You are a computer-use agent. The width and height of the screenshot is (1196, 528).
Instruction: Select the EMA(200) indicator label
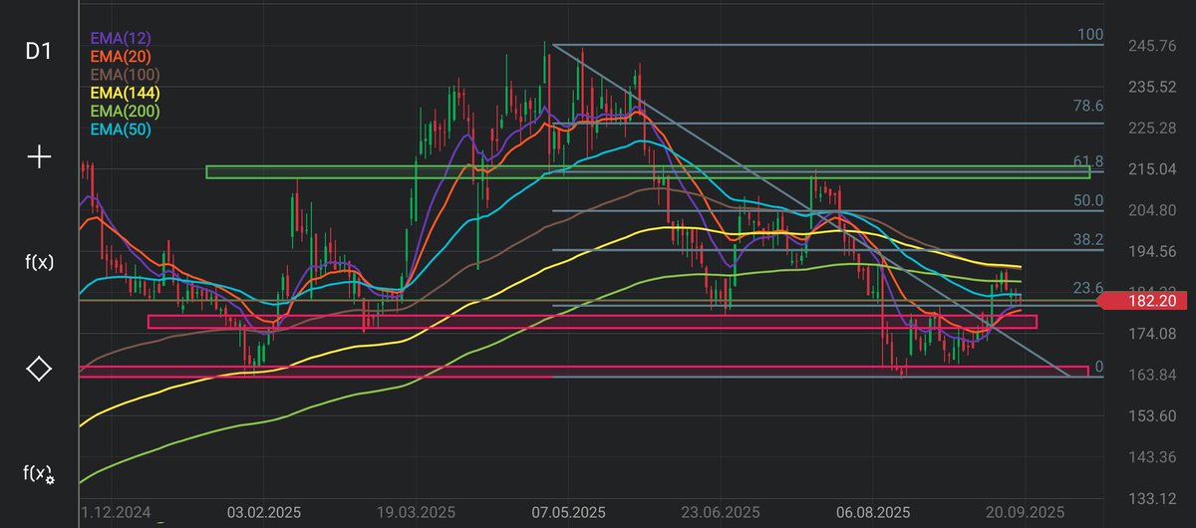[125, 111]
